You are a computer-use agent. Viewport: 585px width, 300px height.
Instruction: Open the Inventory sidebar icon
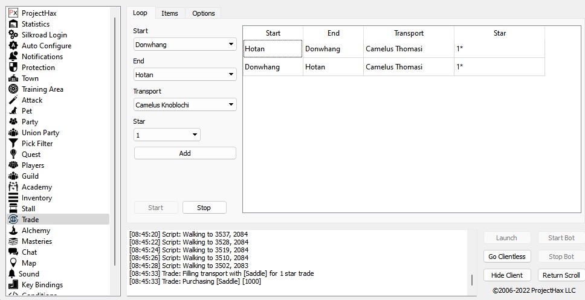click(x=13, y=198)
